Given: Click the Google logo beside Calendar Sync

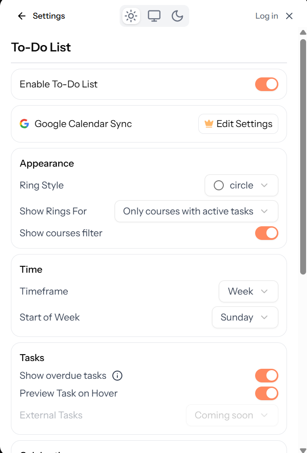Looking at the screenshot, I should 24,123.
